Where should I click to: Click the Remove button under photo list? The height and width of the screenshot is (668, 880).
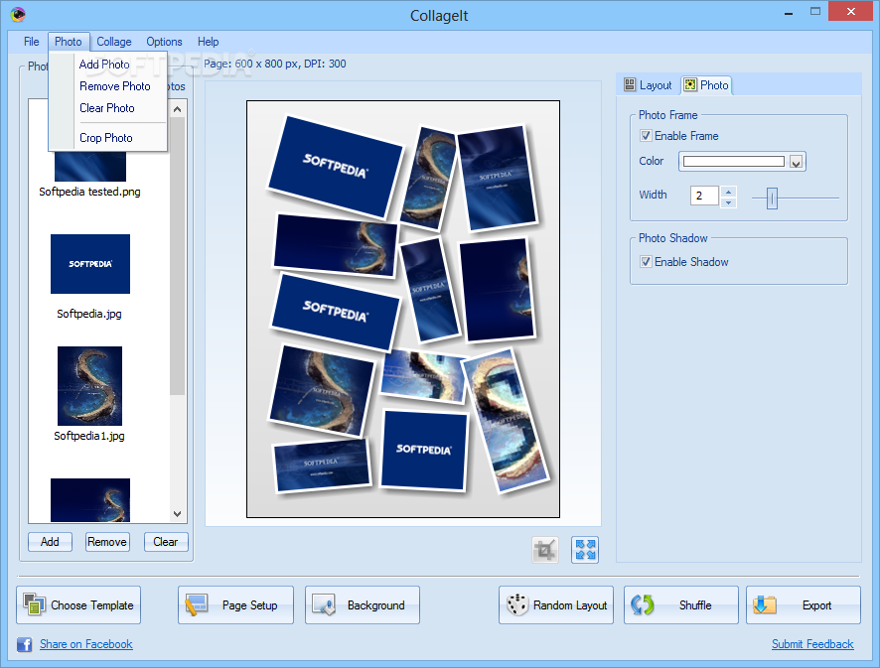(107, 542)
